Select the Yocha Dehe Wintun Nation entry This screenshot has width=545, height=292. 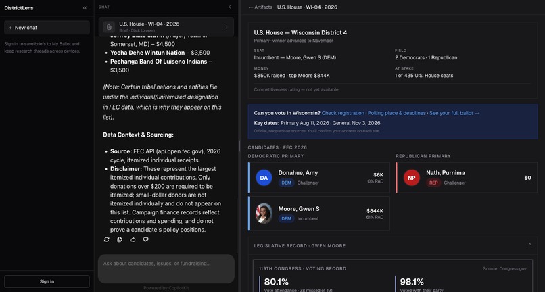coord(160,53)
